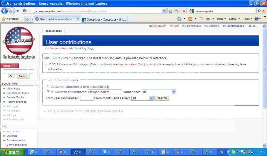Open the Page menu
267x156 pixels.
[221, 19]
